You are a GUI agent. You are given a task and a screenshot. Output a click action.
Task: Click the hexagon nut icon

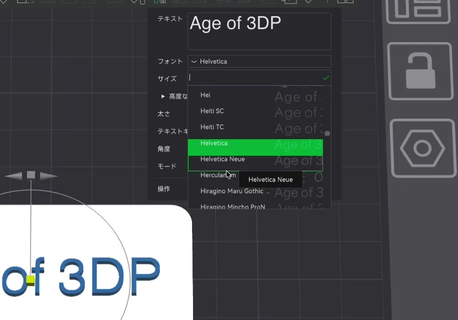pyautogui.click(x=422, y=148)
